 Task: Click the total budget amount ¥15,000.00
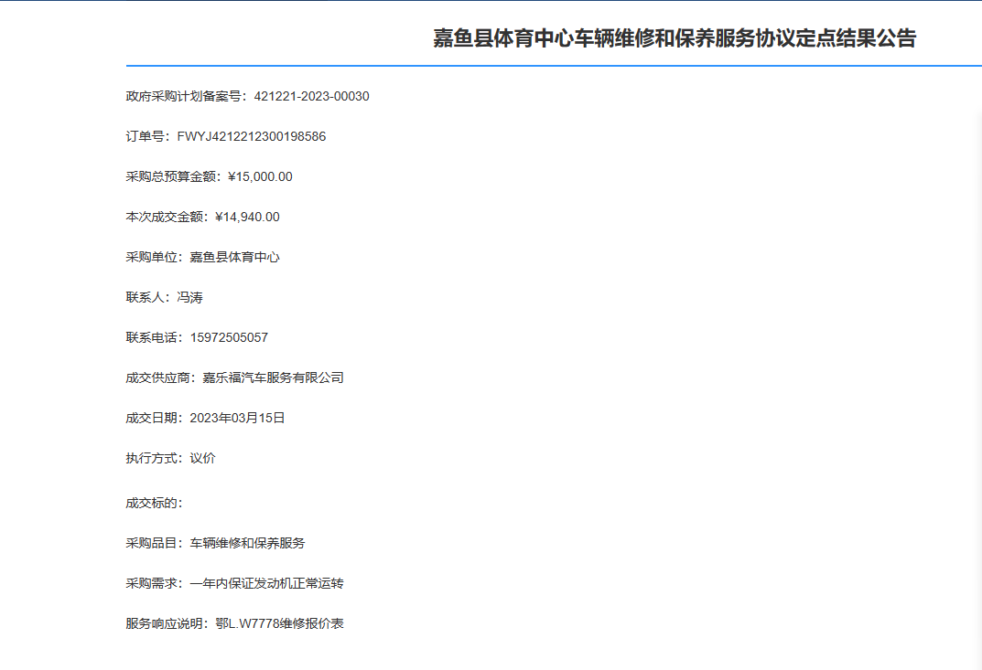(260, 176)
